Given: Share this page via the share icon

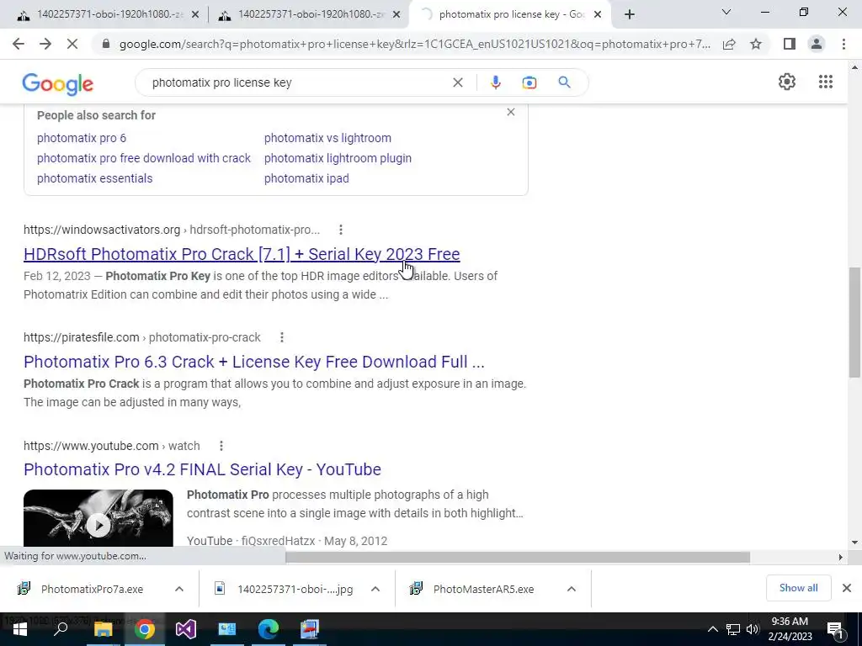Looking at the screenshot, I should point(729,44).
